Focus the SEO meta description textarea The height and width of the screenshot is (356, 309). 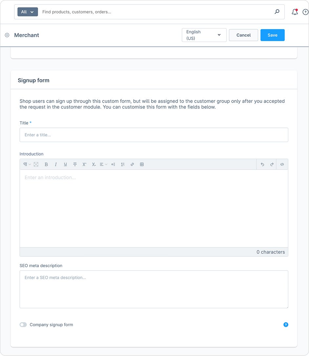(x=154, y=289)
